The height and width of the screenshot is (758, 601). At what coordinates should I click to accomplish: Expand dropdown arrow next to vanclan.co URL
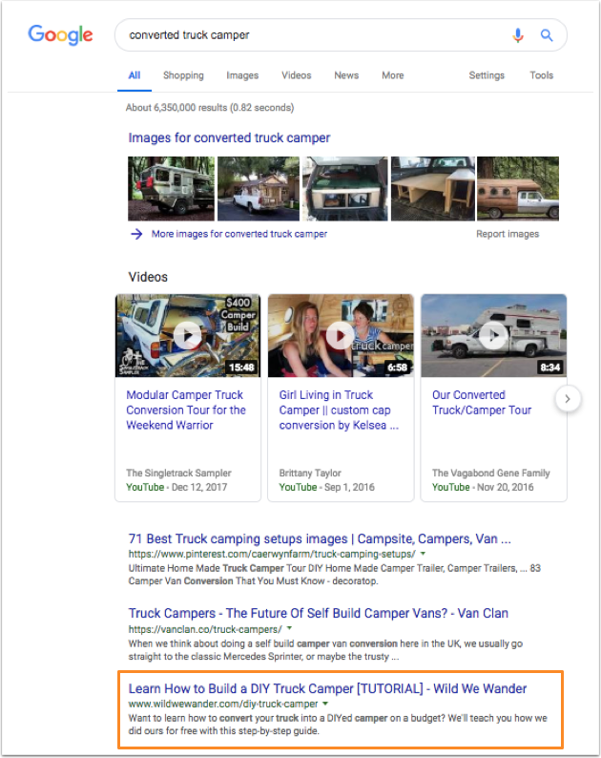pyautogui.click(x=289, y=629)
